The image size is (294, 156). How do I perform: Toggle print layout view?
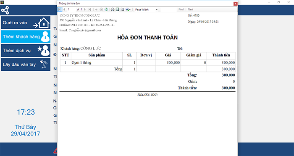(x=117, y=9)
